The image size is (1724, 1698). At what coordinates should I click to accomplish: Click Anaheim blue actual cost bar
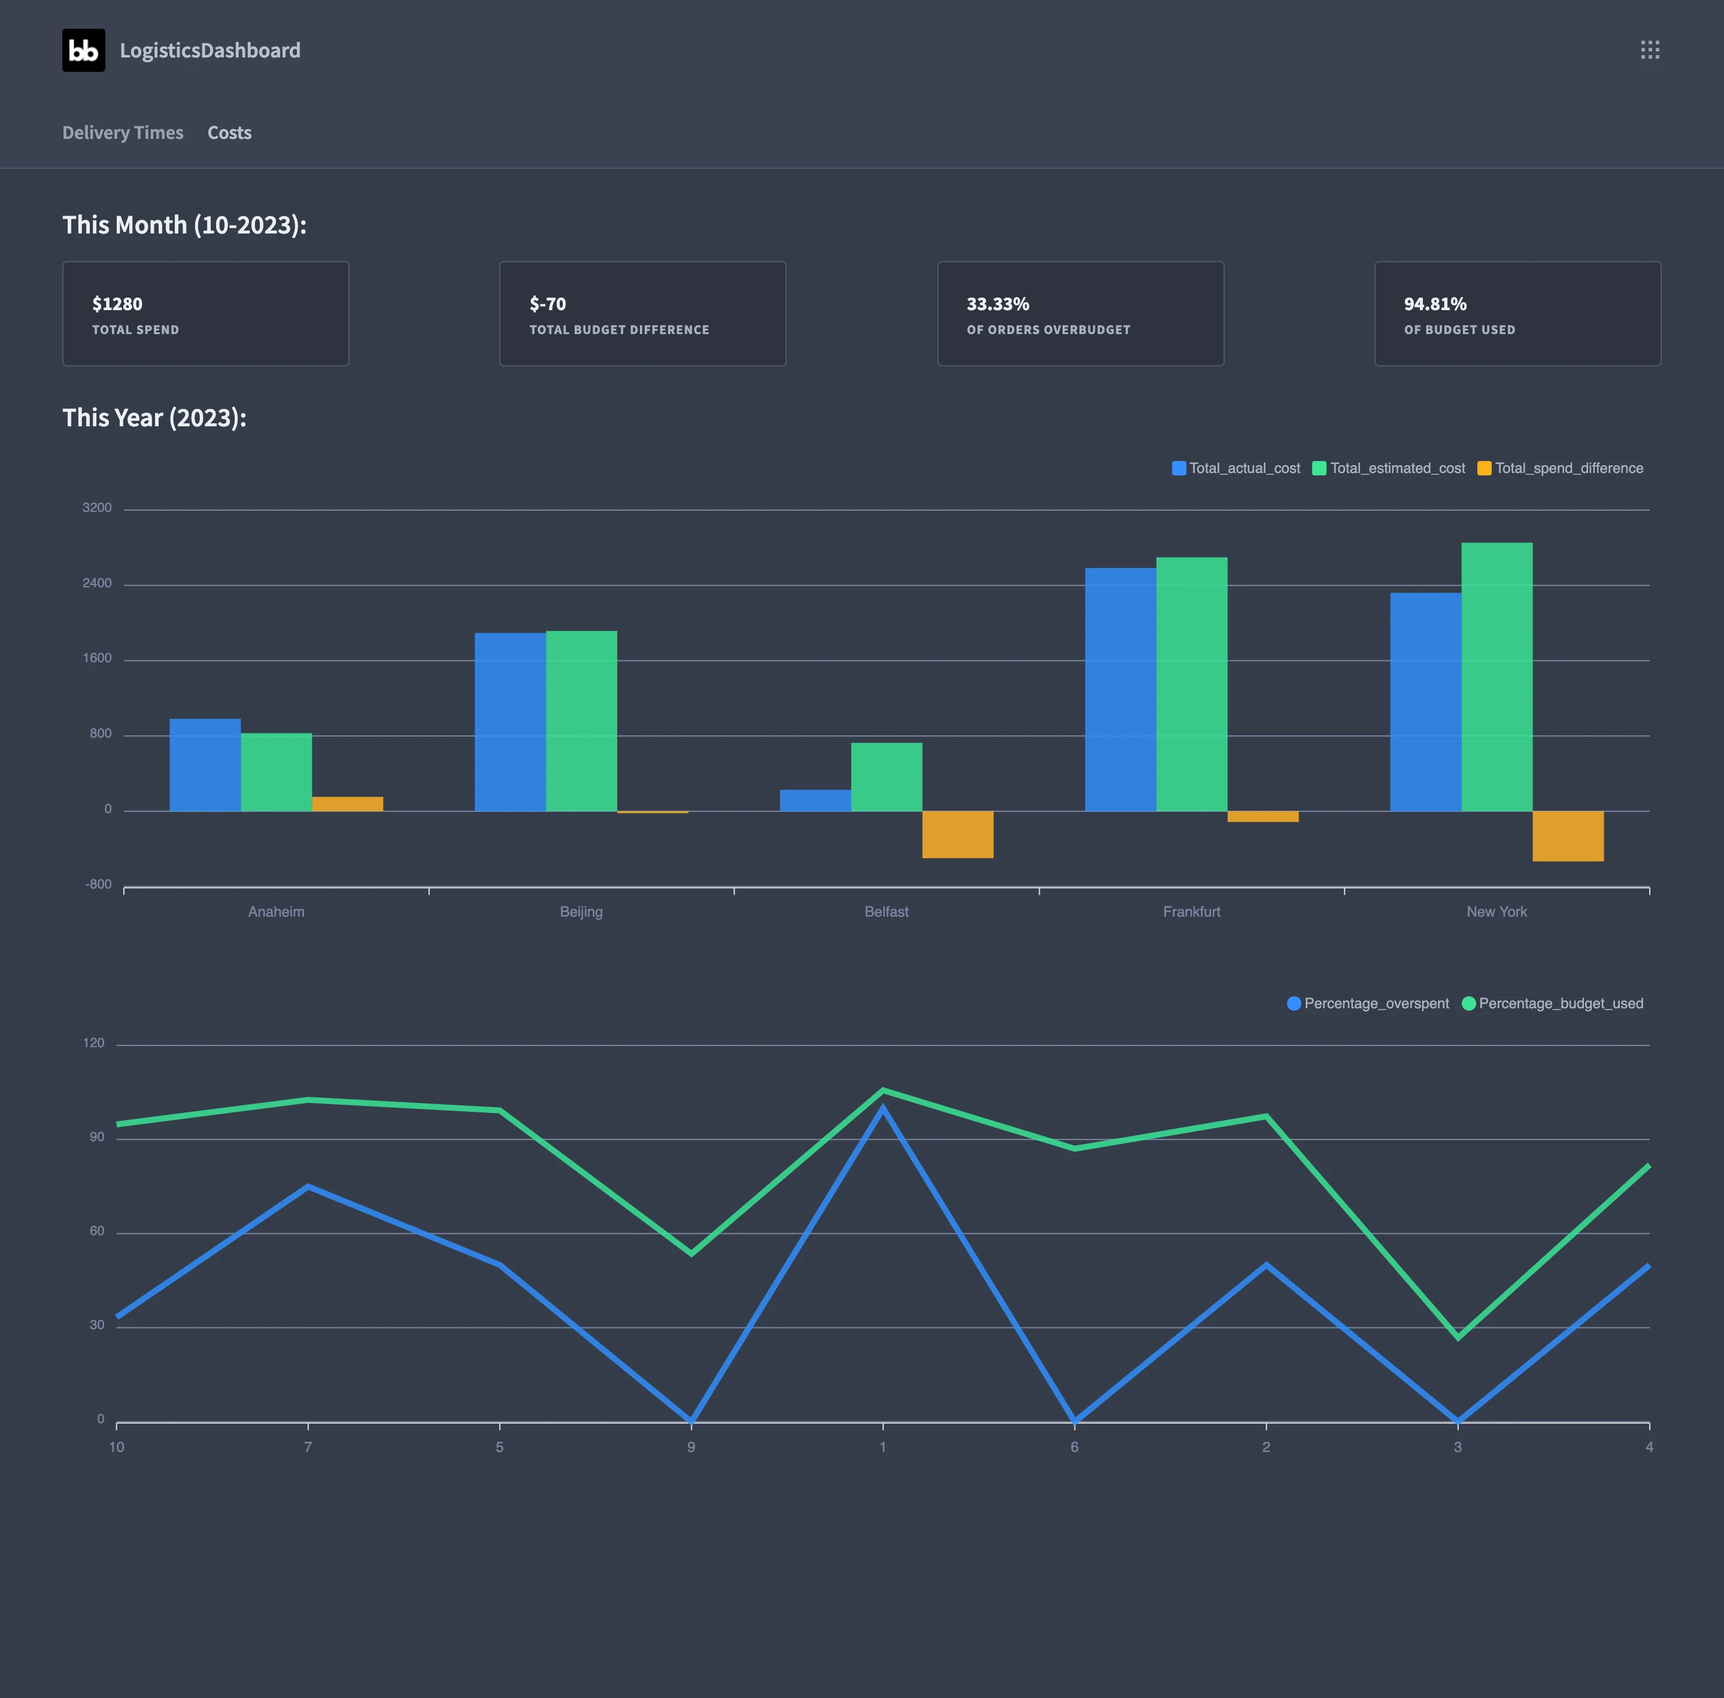pos(205,765)
